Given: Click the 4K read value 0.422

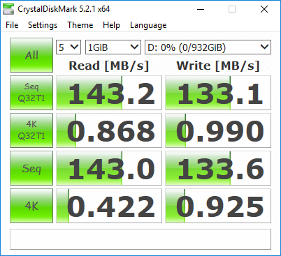Looking at the screenshot, I should (x=109, y=206).
